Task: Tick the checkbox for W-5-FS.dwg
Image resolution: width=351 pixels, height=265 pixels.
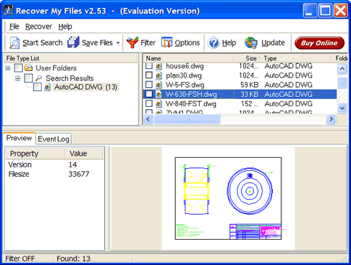Action: click(149, 85)
